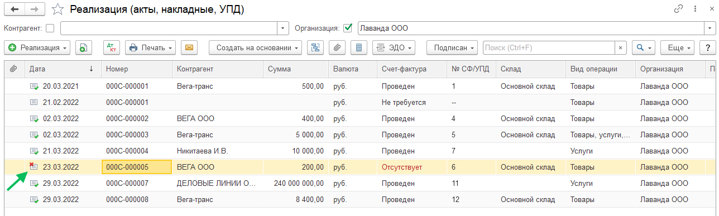Click Товары, услуги operation cell

tap(600, 135)
